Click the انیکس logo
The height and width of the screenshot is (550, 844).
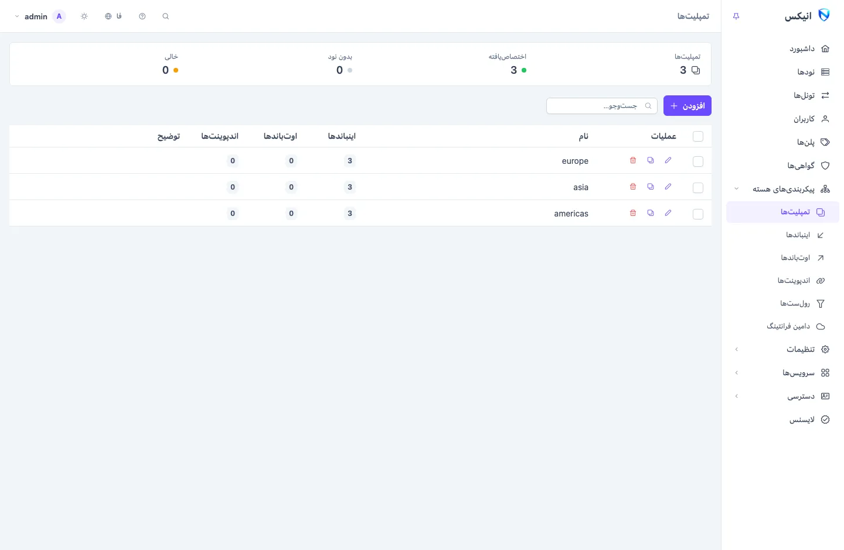807,16
